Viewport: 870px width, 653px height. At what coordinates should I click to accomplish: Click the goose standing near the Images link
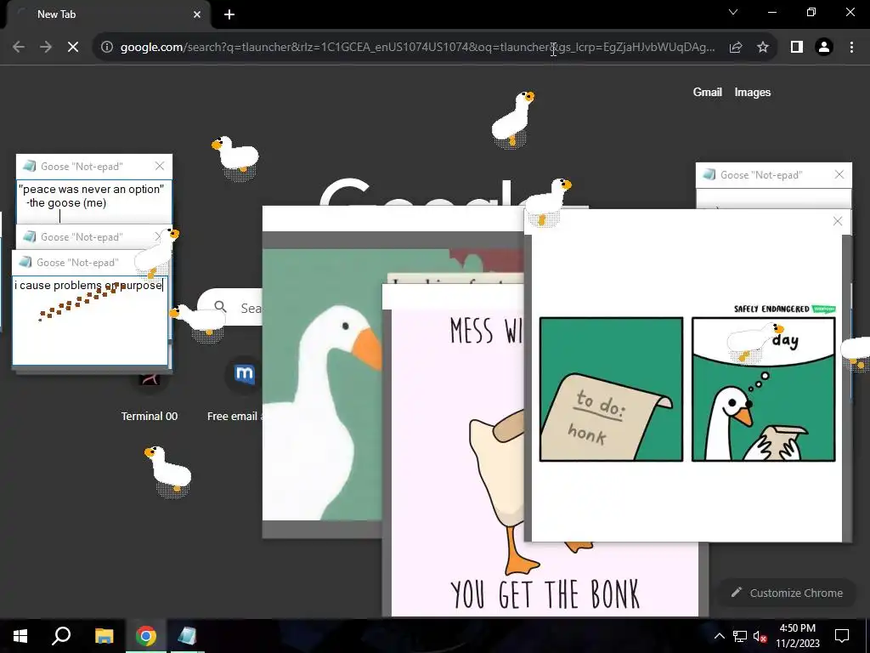point(512,119)
